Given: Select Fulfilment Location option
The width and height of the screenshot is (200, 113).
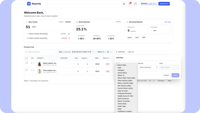Looking at the screenshot, I should click(126, 111).
